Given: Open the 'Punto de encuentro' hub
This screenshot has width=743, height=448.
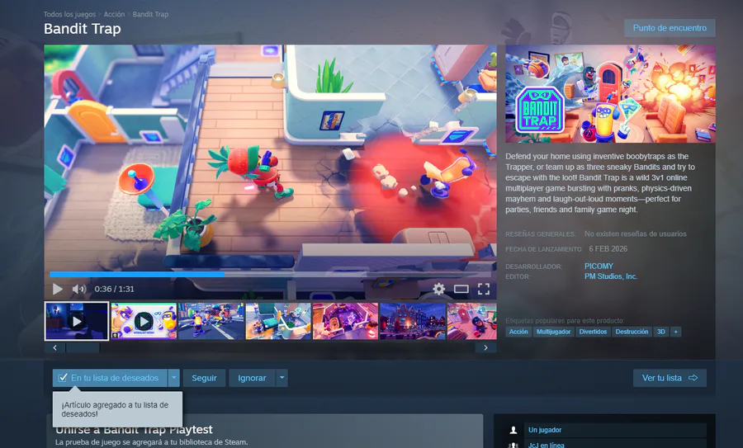Looking at the screenshot, I should pos(670,28).
